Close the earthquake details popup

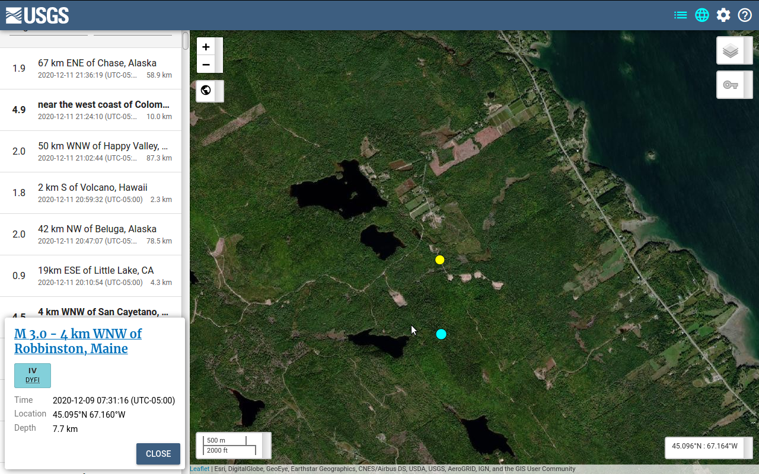click(x=158, y=454)
